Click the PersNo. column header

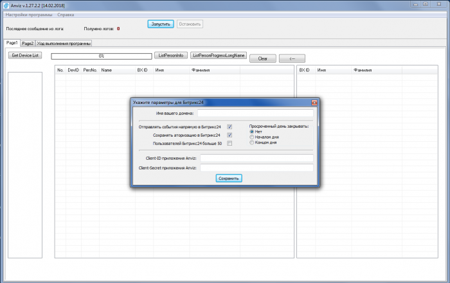[x=90, y=70]
